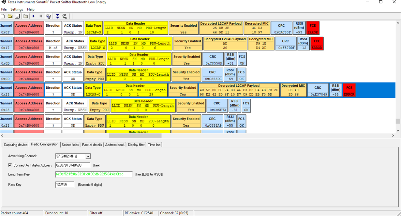Click status bar Packet count: 404
The height and width of the screenshot is (216, 401).
pyautogui.click(x=22, y=213)
